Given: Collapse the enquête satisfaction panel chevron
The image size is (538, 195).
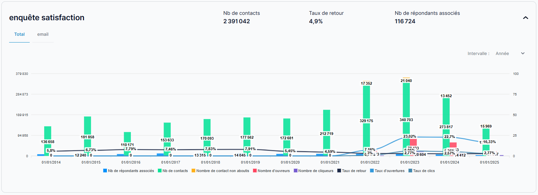Looking at the screenshot, I should tap(525, 18).
